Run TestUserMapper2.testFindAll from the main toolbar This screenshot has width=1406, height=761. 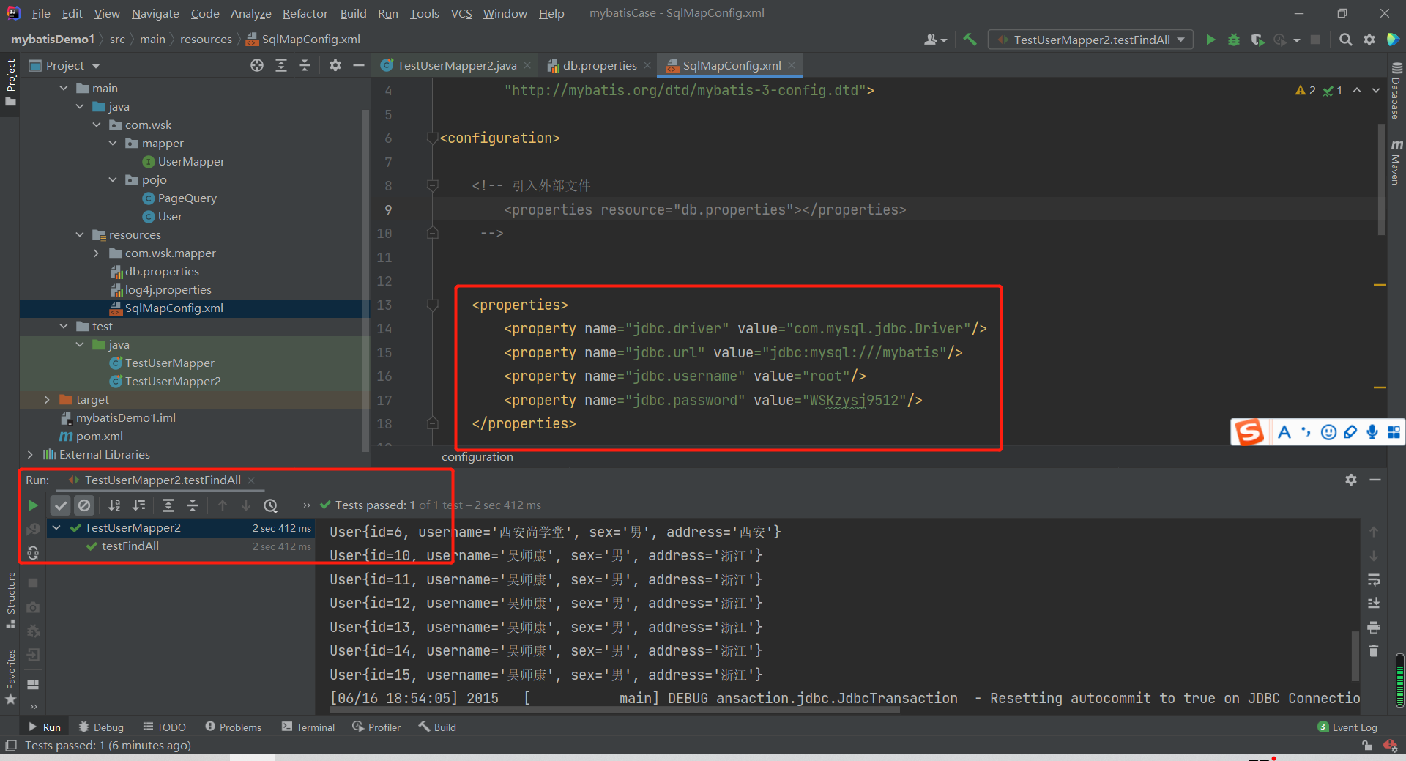(x=1210, y=40)
